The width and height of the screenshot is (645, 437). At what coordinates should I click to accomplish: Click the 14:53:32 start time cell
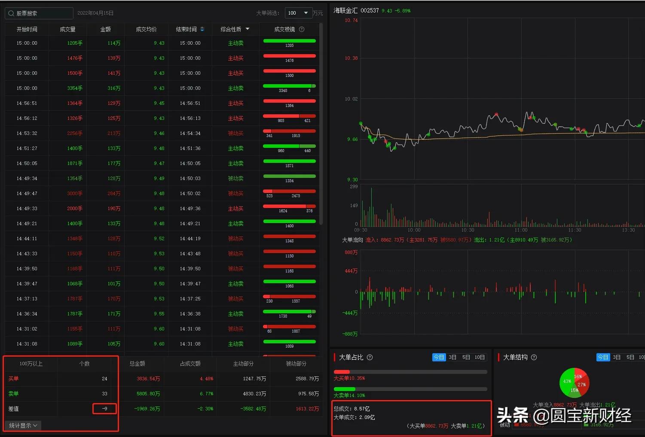27,133
